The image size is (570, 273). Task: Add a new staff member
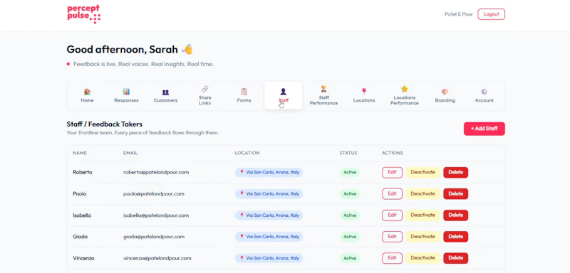click(484, 129)
